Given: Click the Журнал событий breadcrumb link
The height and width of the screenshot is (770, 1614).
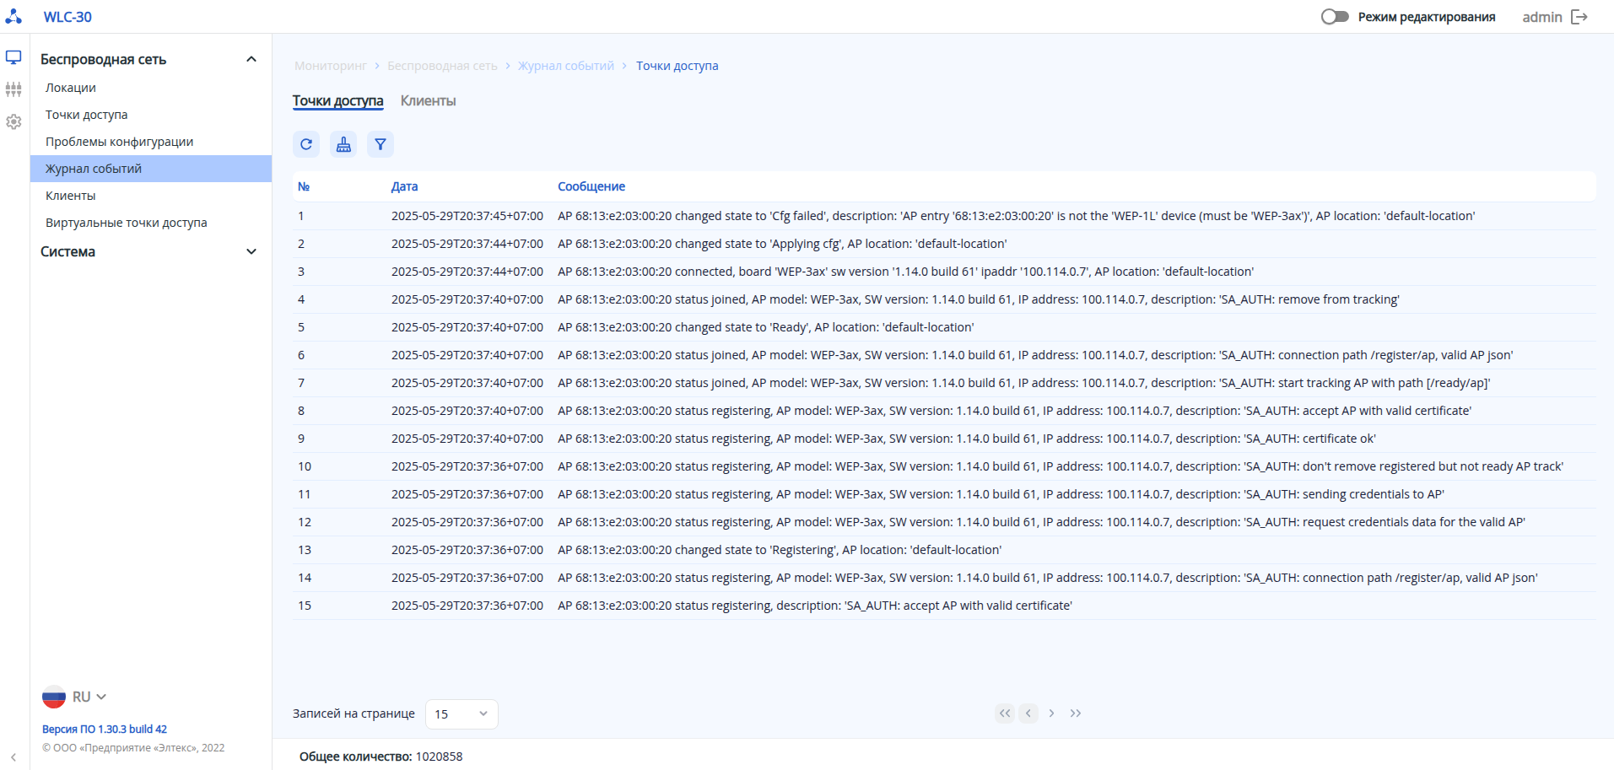Looking at the screenshot, I should coord(566,66).
